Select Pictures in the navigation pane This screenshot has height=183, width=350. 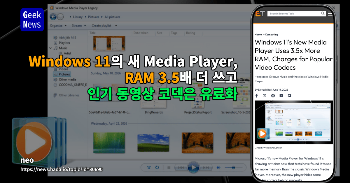pos(62,74)
